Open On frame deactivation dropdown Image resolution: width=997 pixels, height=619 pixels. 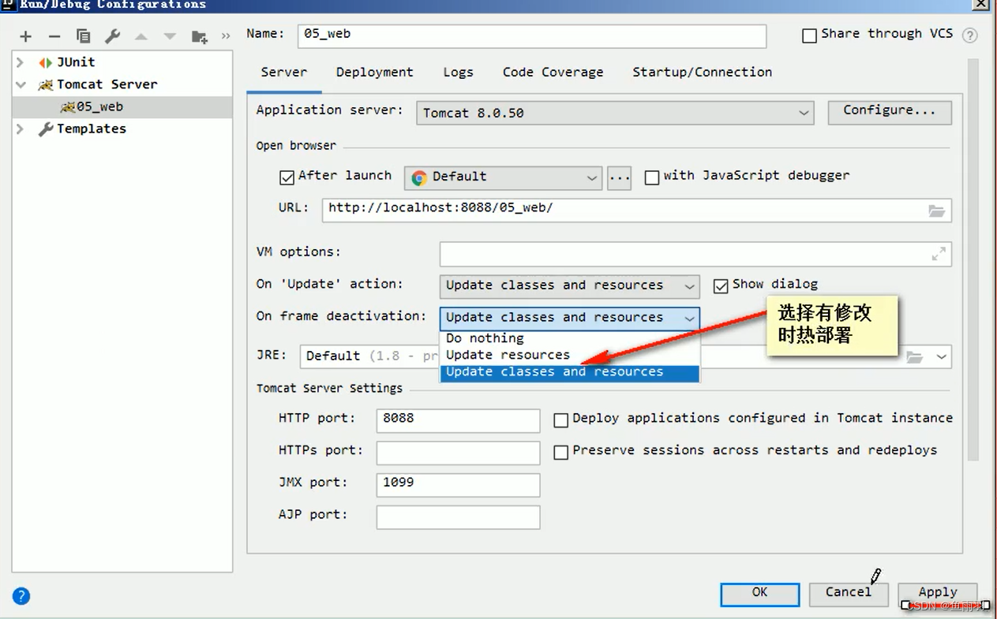click(x=569, y=318)
